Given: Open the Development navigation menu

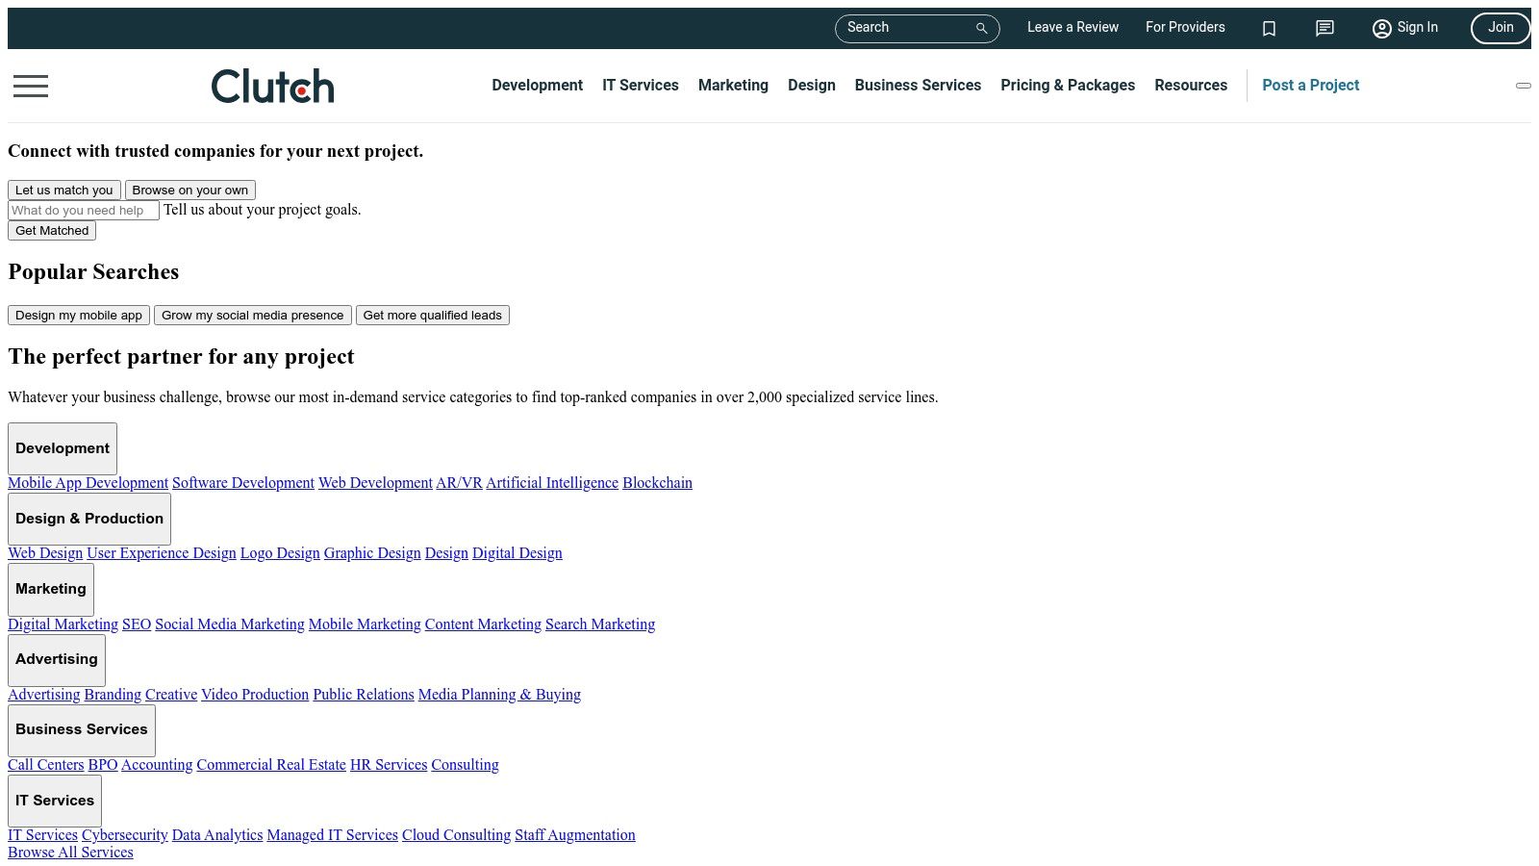Looking at the screenshot, I should tap(537, 85).
